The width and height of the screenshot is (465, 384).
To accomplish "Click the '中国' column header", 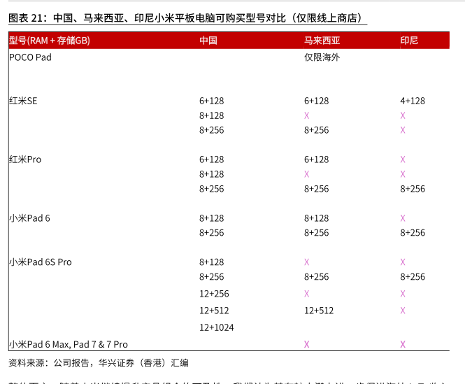I will point(208,41).
